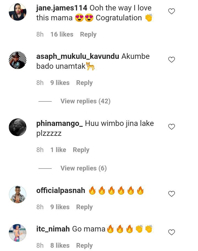Open officialpasnah's profile photo
Screen dimensions: 198x251
pos(18,194)
